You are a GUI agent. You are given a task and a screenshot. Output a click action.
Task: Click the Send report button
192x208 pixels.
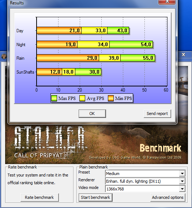coord(157,114)
